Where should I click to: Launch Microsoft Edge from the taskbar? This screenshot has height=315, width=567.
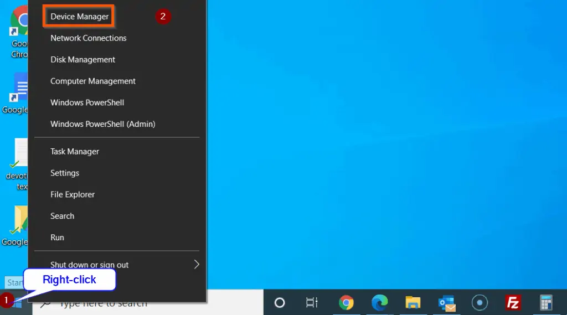coord(379,302)
